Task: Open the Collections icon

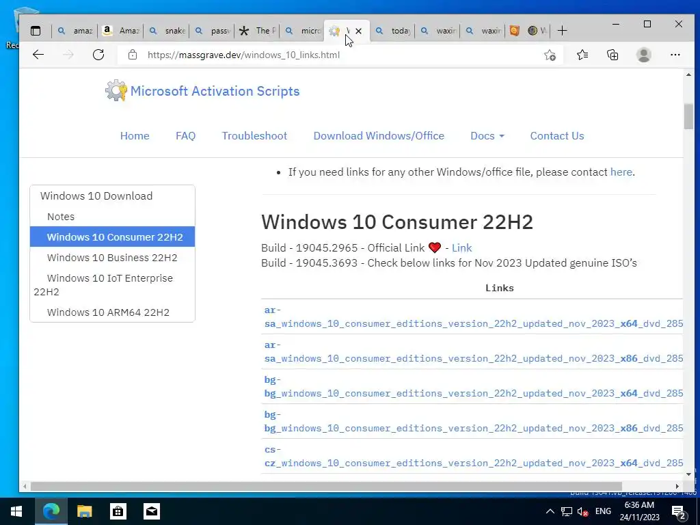Action: point(612,55)
